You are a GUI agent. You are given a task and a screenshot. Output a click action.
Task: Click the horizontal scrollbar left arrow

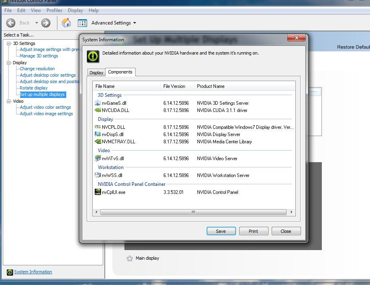[96, 212]
